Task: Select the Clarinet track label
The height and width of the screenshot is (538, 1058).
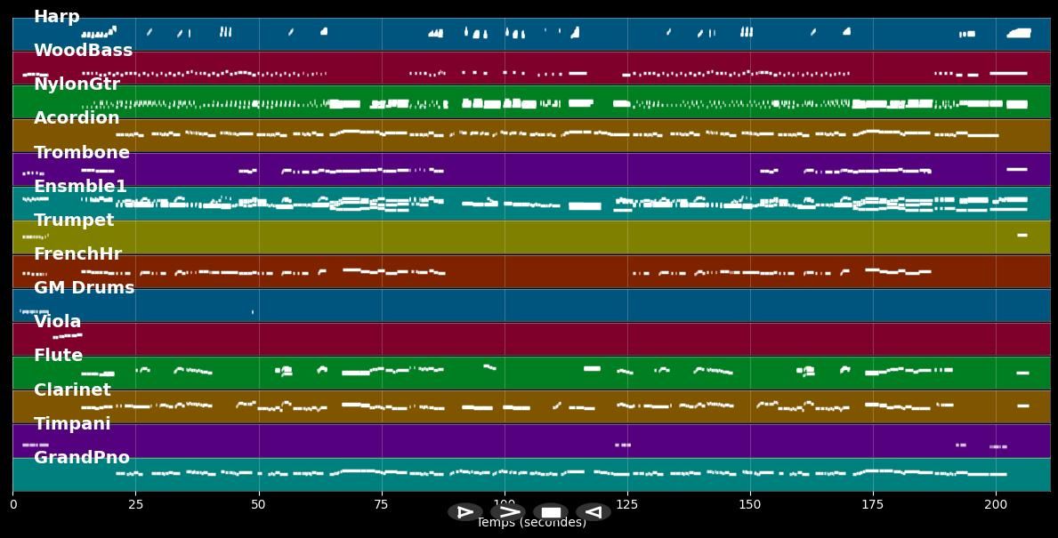Action: tap(72, 390)
